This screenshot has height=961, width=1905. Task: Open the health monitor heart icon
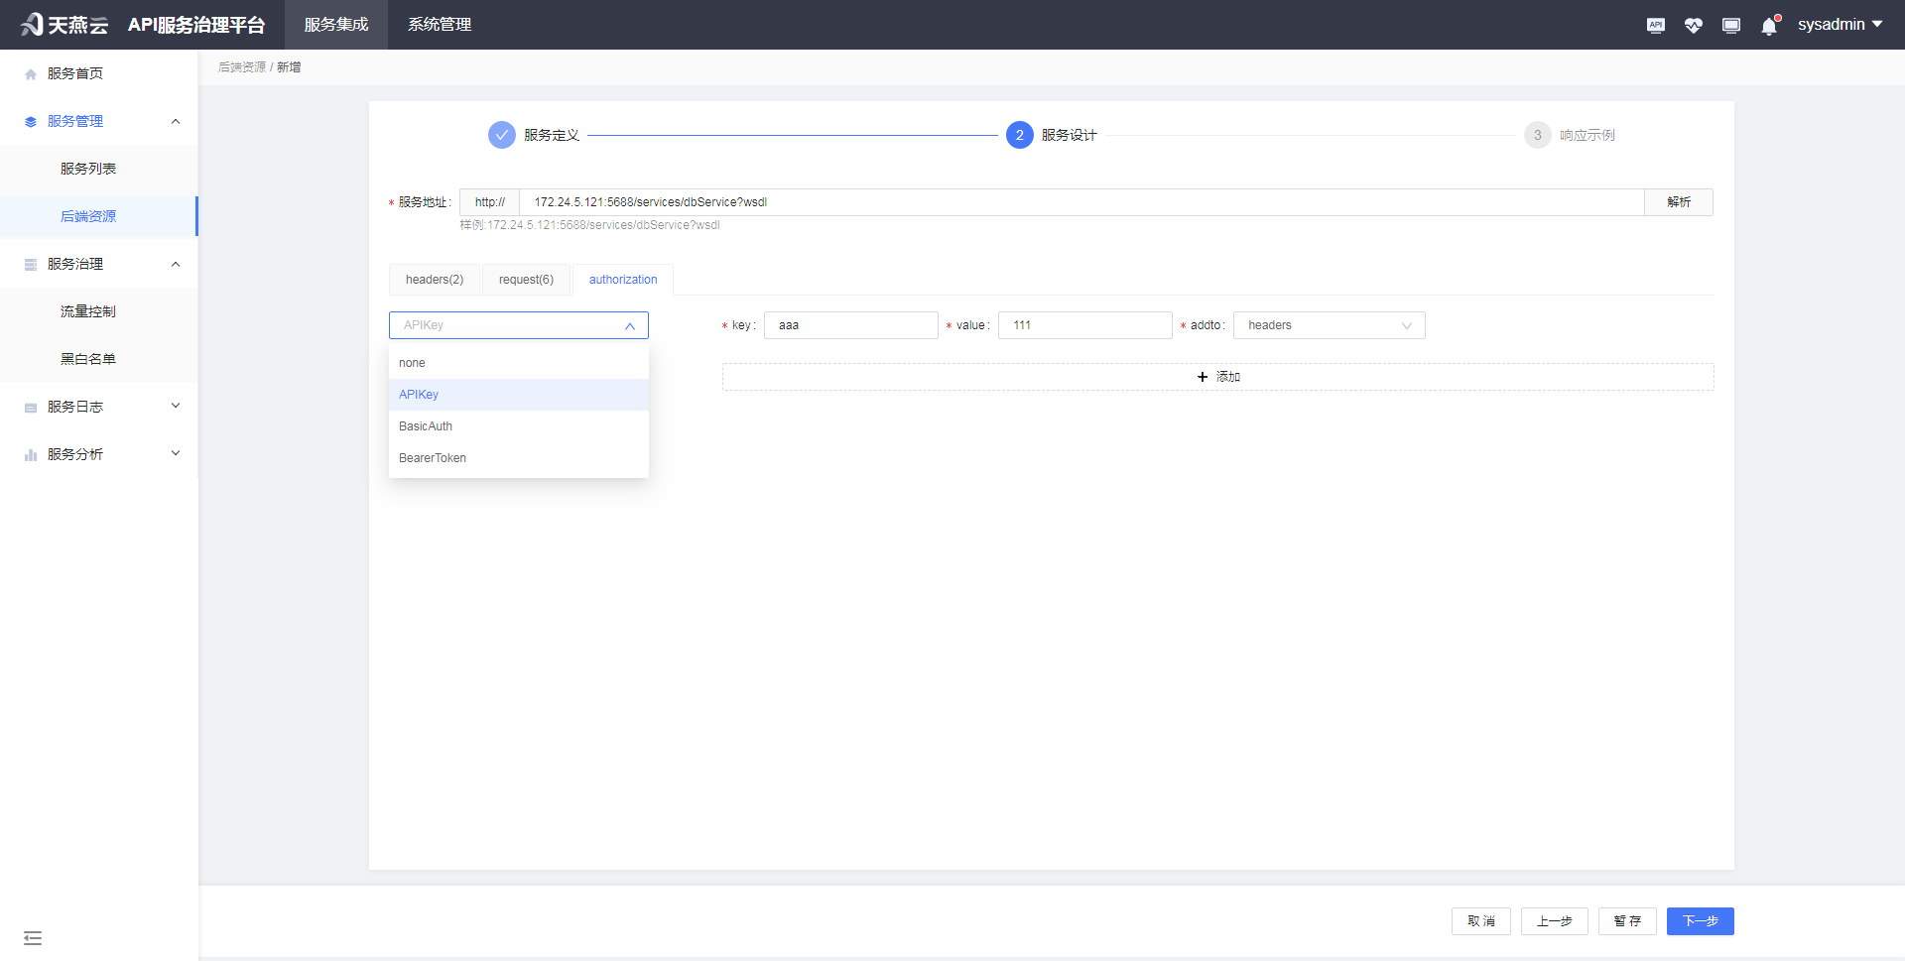pyautogui.click(x=1694, y=25)
